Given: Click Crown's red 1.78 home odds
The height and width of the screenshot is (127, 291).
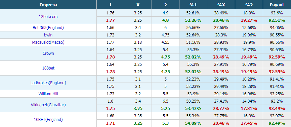Looking at the screenshot, I should click(x=111, y=57).
